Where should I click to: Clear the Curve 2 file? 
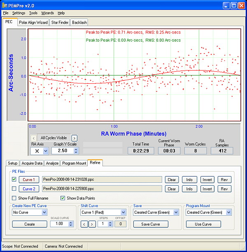[172, 189]
